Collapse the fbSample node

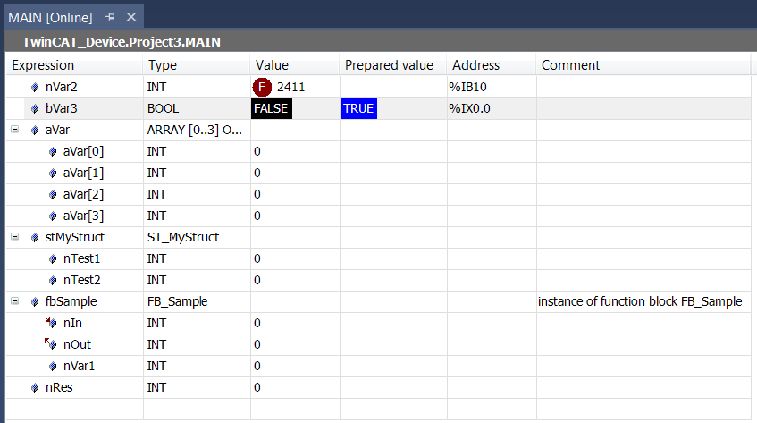(15, 300)
